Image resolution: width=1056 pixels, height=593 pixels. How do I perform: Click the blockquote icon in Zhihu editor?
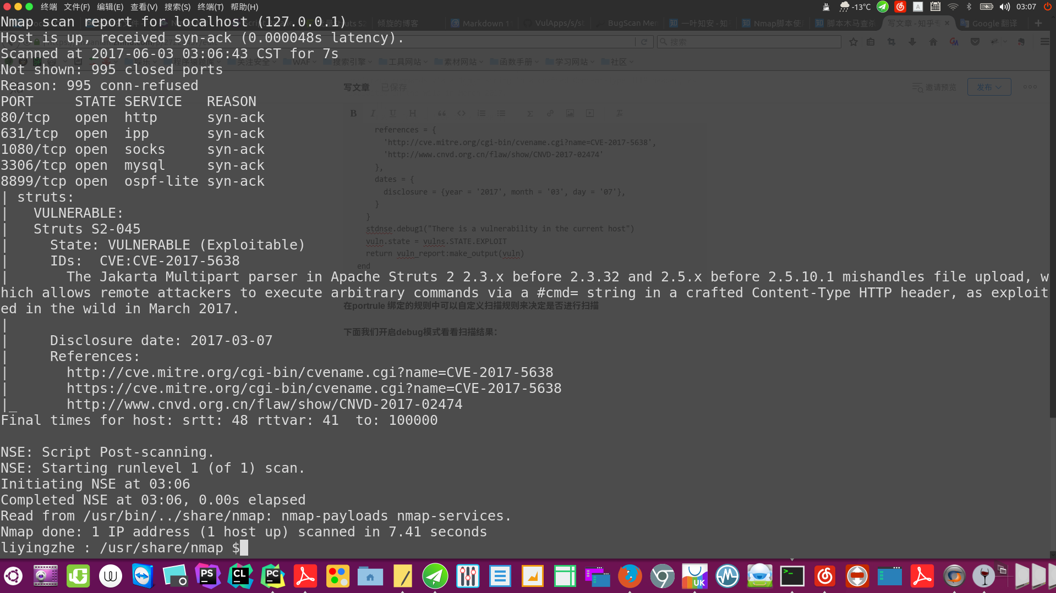click(441, 113)
